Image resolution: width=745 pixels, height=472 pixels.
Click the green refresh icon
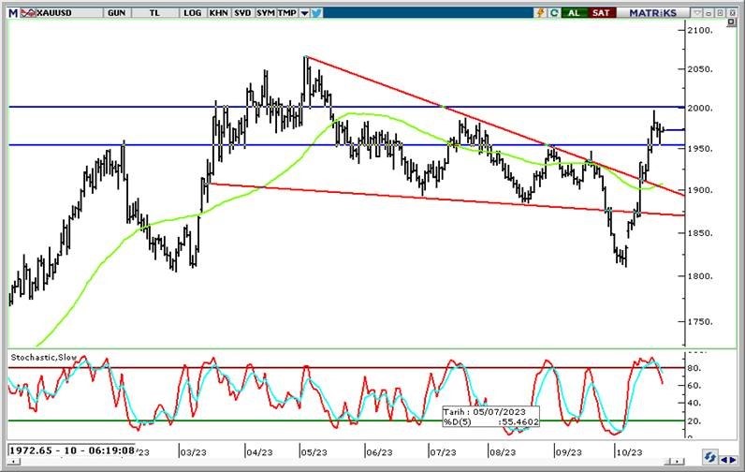tap(555, 13)
